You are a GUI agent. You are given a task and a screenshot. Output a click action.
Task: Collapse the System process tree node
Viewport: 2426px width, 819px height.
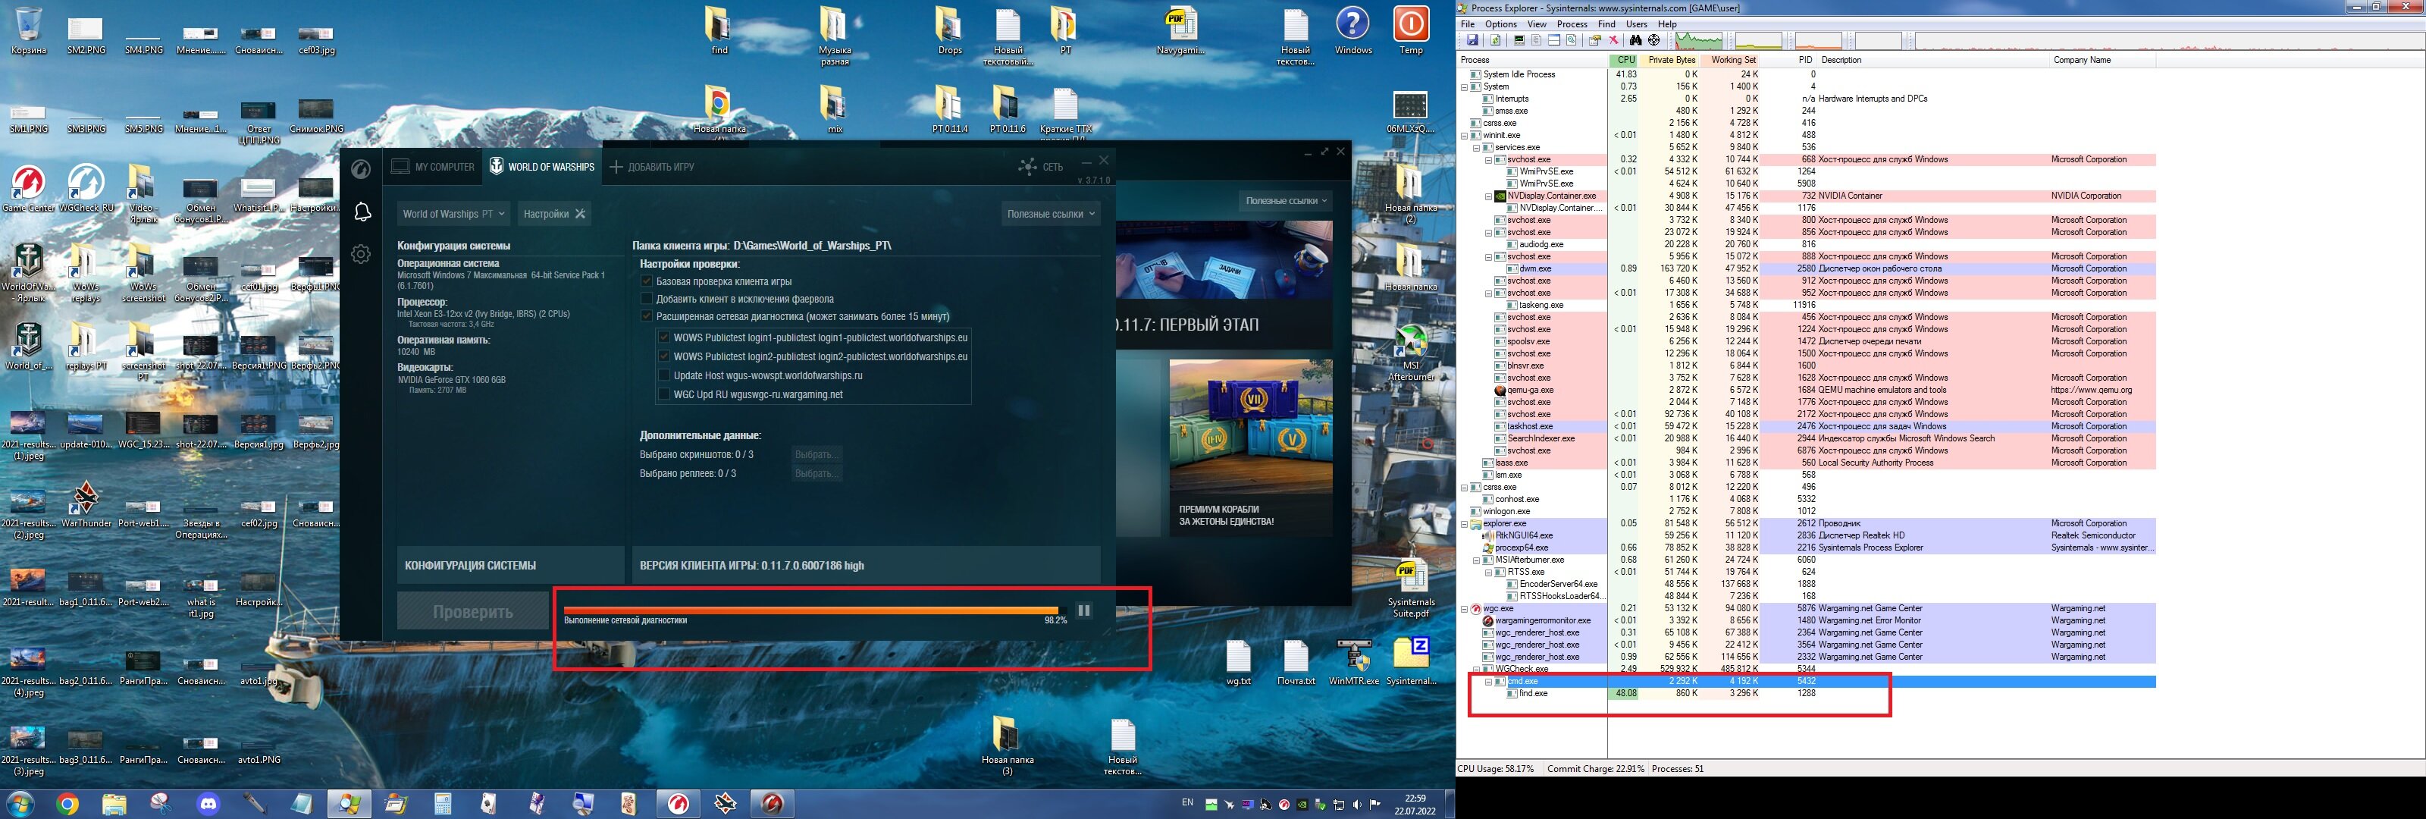click(x=1465, y=86)
